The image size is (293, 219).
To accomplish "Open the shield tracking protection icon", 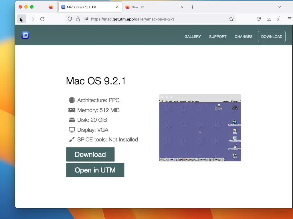I will coord(70,19).
